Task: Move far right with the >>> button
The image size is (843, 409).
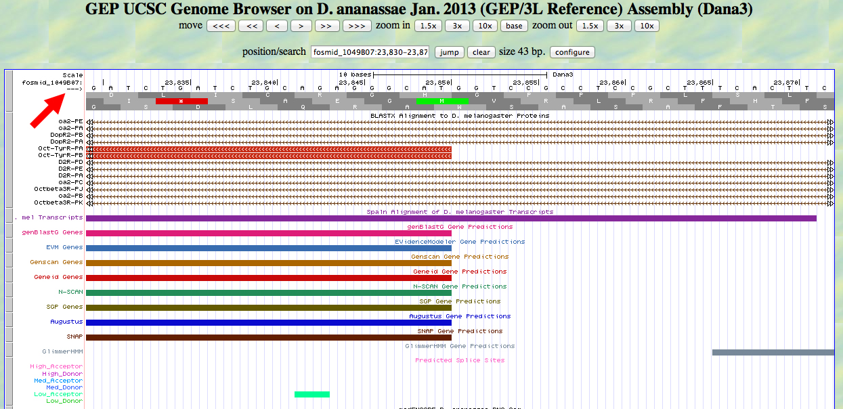Action: tap(356, 26)
